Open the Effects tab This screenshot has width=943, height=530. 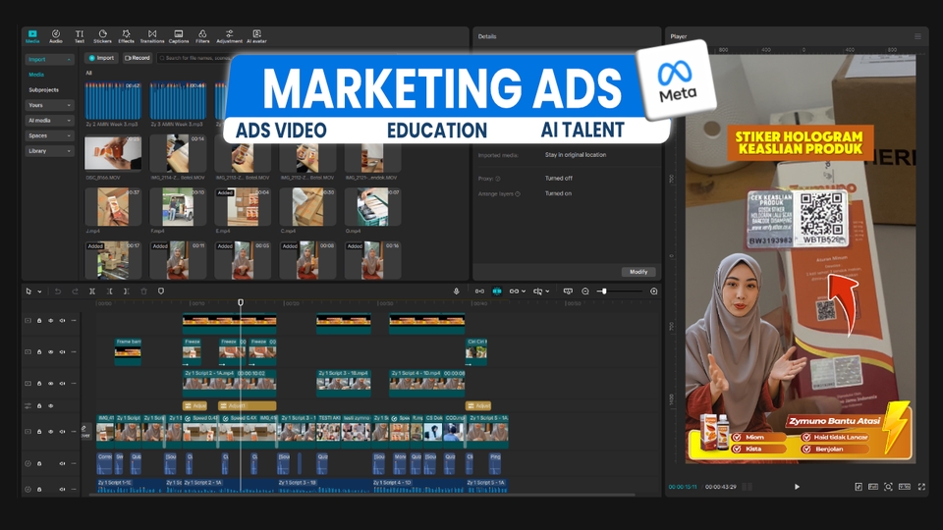[126, 36]
